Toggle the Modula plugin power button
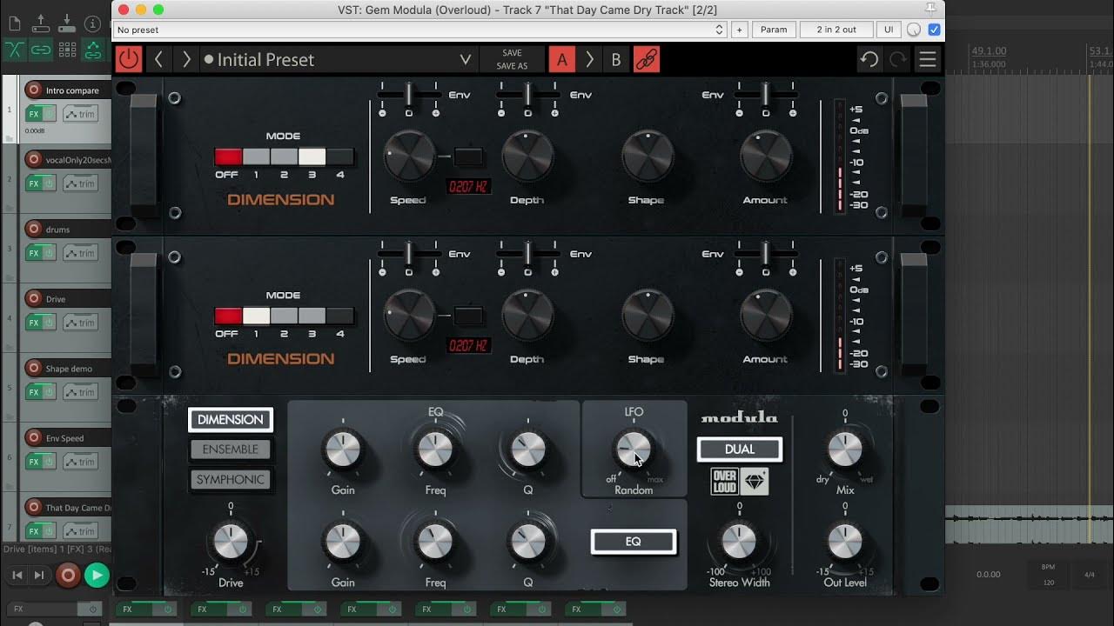The image size is (1114, 626). coord(129,59)
